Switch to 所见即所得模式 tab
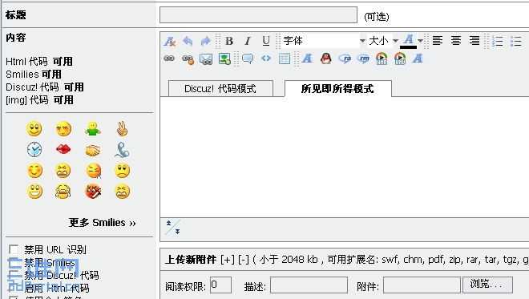 [x=338, y=88]
